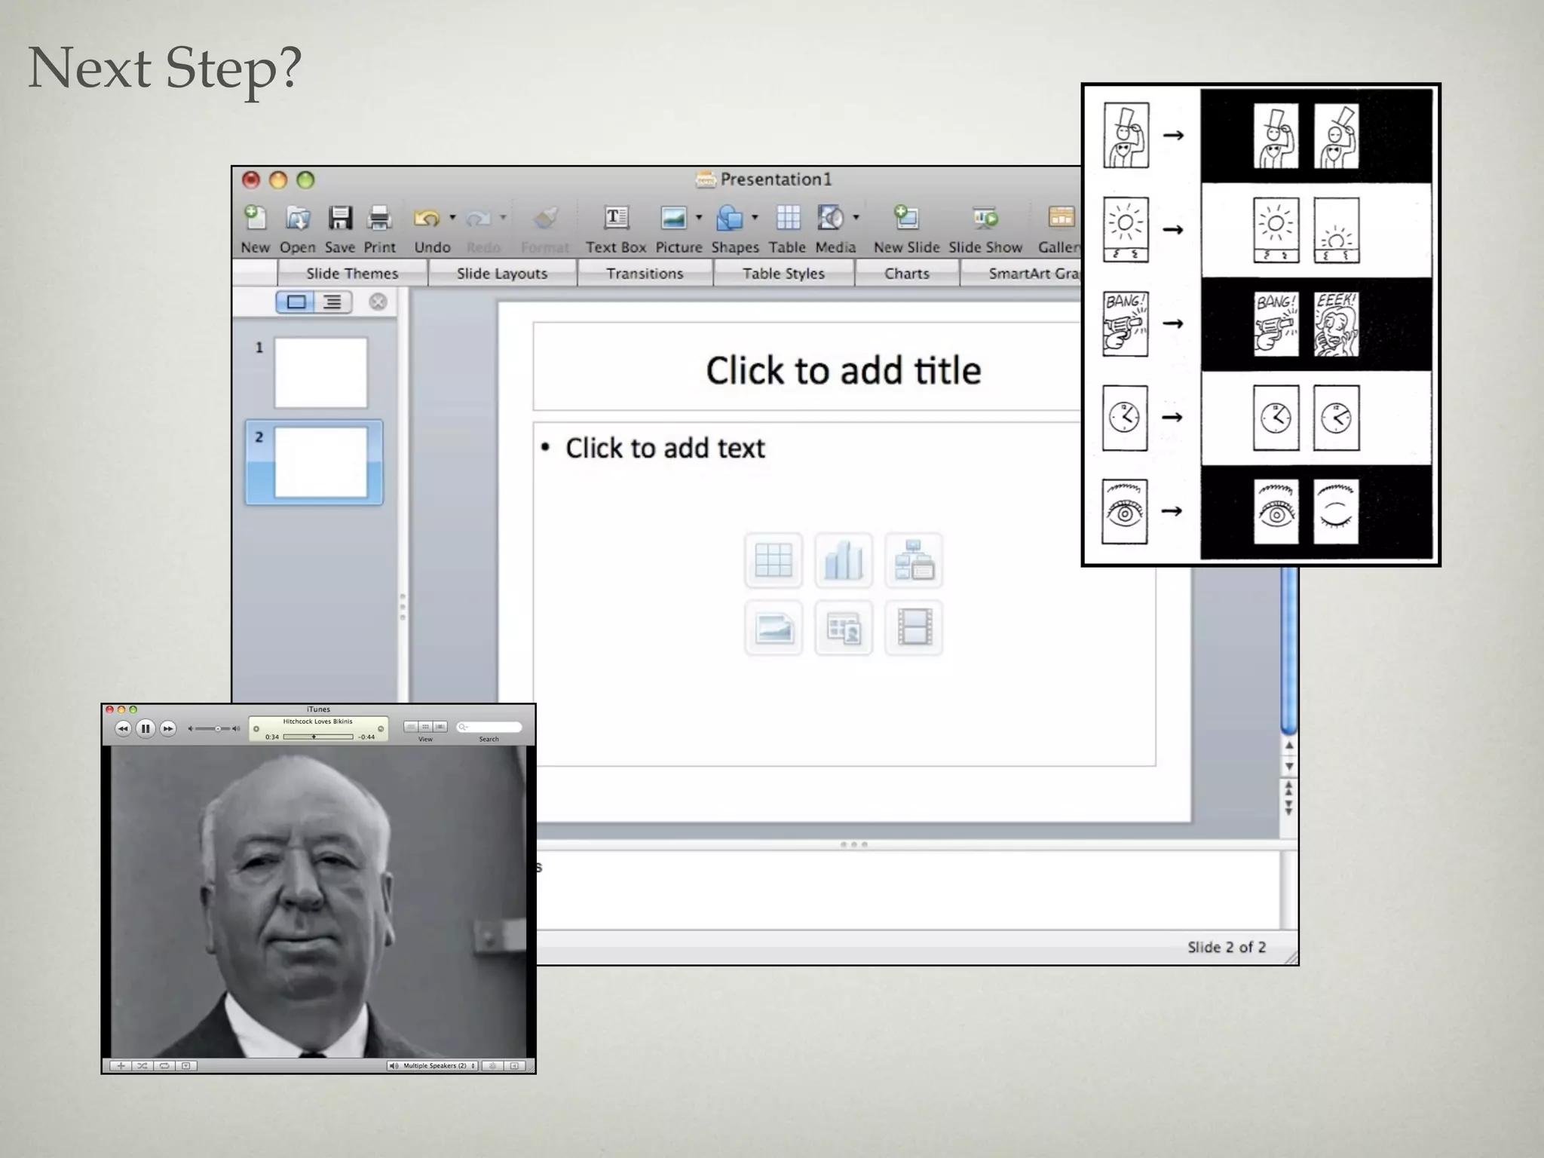Click the Save disk icon

(x=340, y=219)
